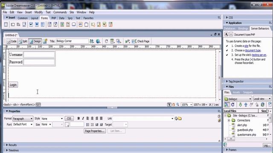Click the plus button in Server Behaviors
The height and width of the screenshot is (153, 273).
[x=226, y=34]
